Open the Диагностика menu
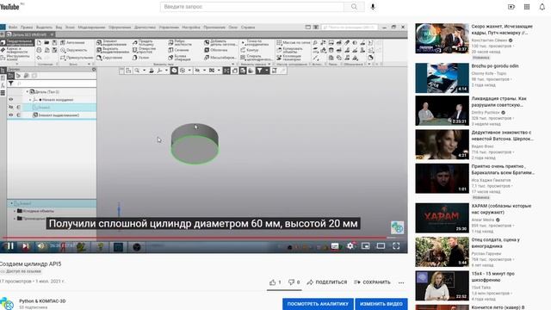The image size is (551, 310). pos(145,27)
